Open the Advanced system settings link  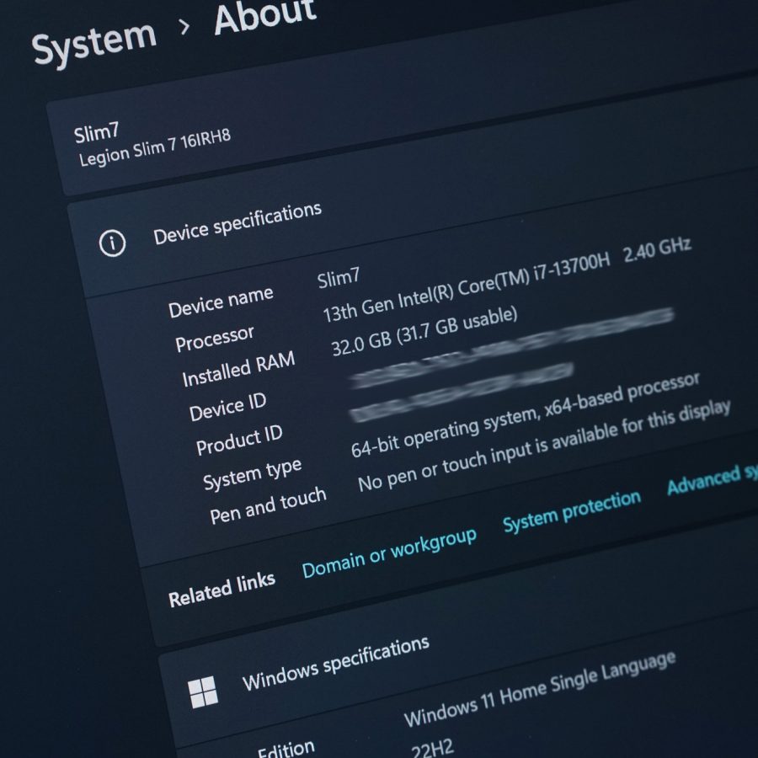click(x=712, y=478)
